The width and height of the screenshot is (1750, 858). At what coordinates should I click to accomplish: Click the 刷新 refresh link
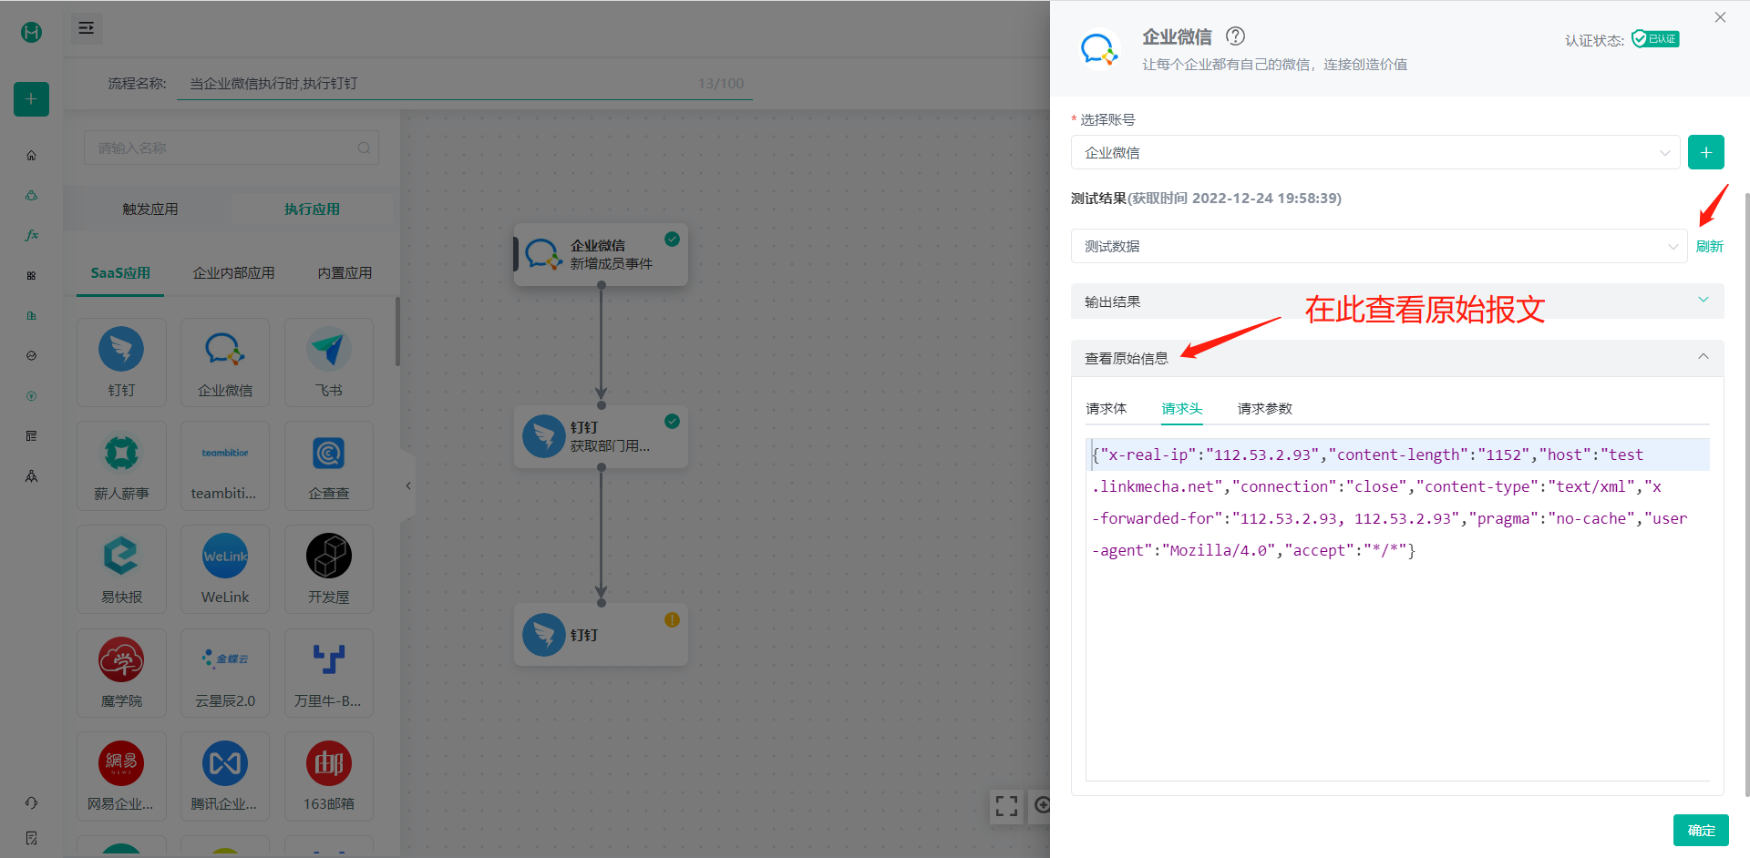1709,246
